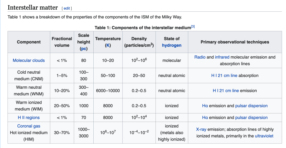Open Hα link in Warm ionized medium row
Image resolution: width=286 pixels, height=148 pixels.
[x=205, y=106]
